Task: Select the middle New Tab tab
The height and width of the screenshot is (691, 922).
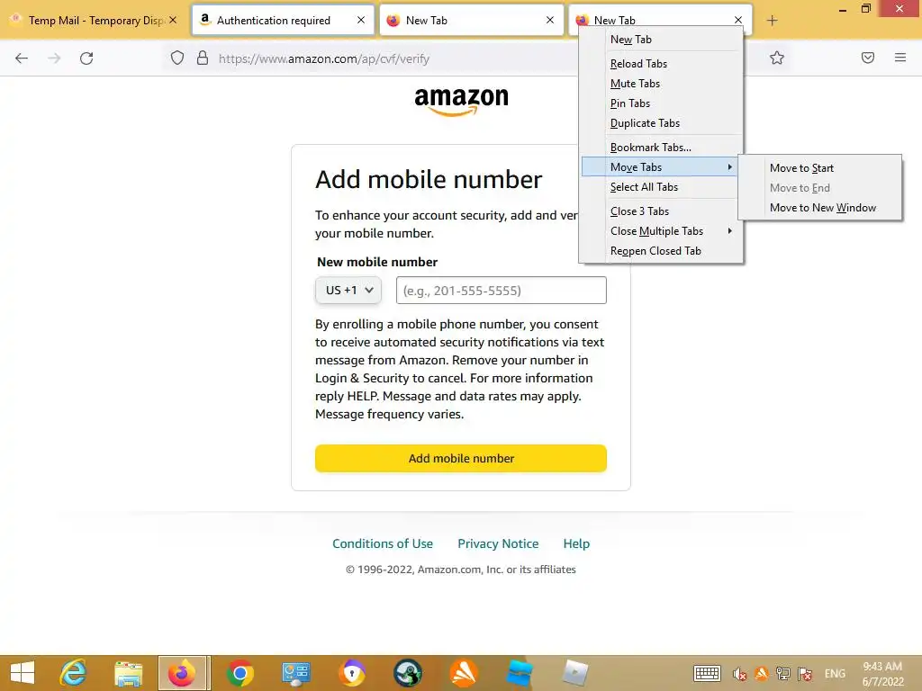Action: (x=472, y=20)
